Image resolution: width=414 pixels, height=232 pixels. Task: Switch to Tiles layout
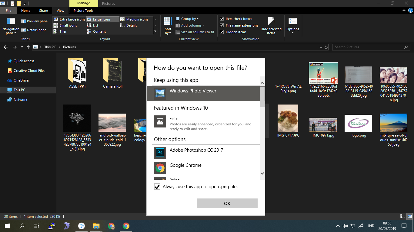tap(60, 31)
